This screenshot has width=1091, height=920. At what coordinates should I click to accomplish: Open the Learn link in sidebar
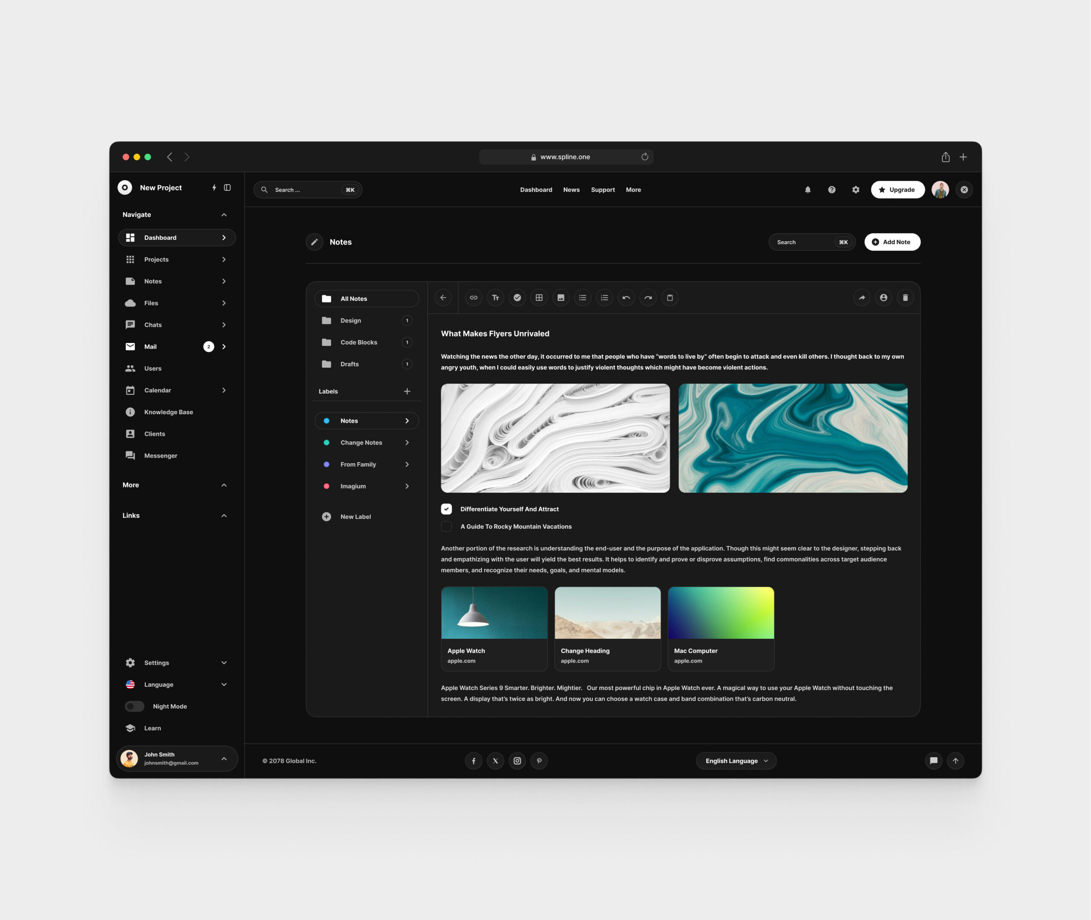pos(144,729)
